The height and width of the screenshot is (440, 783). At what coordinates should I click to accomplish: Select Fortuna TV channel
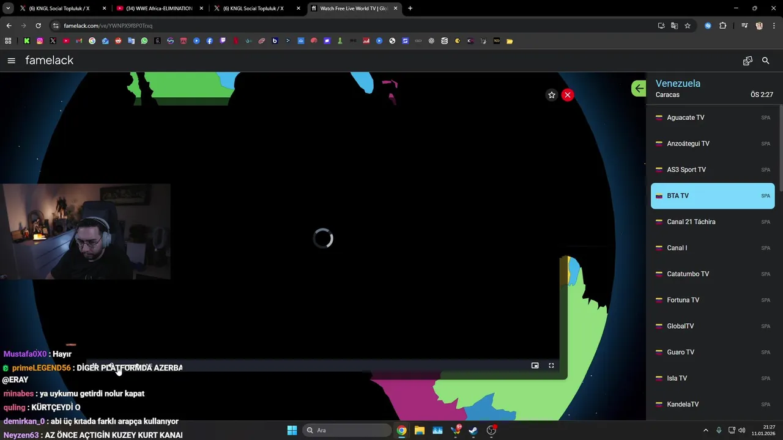[713, 300]
